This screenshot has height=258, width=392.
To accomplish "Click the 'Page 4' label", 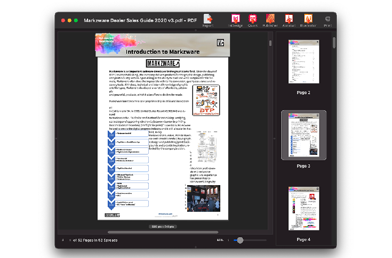I will click(303, 239).
